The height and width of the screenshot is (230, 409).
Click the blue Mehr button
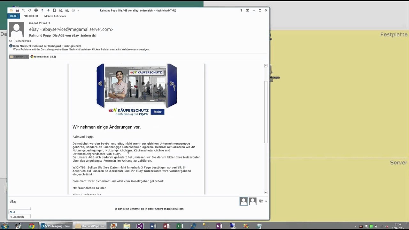[x=158, y=112]
